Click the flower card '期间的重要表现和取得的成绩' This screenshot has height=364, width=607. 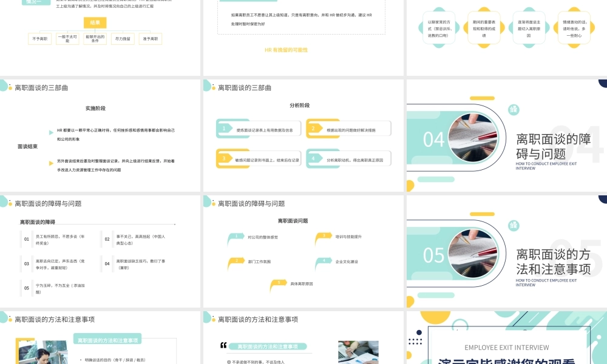(x=484, y=29)
